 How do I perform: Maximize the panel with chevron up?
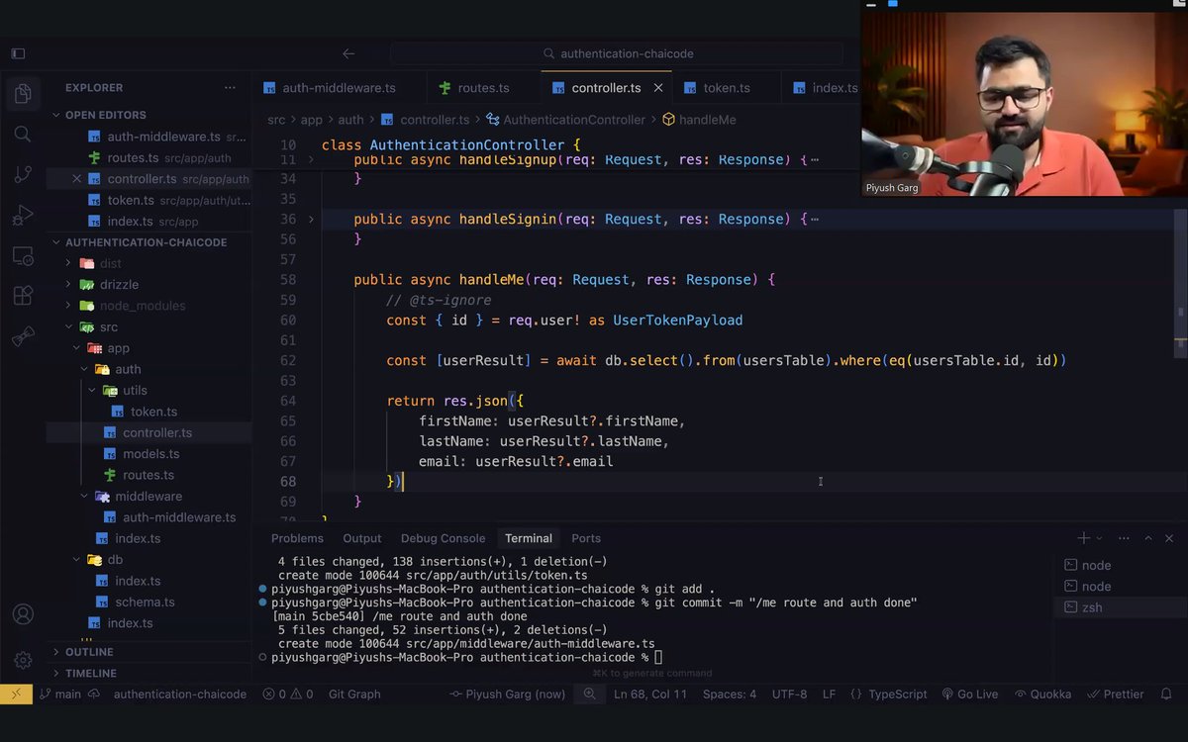click(1148, 538)
